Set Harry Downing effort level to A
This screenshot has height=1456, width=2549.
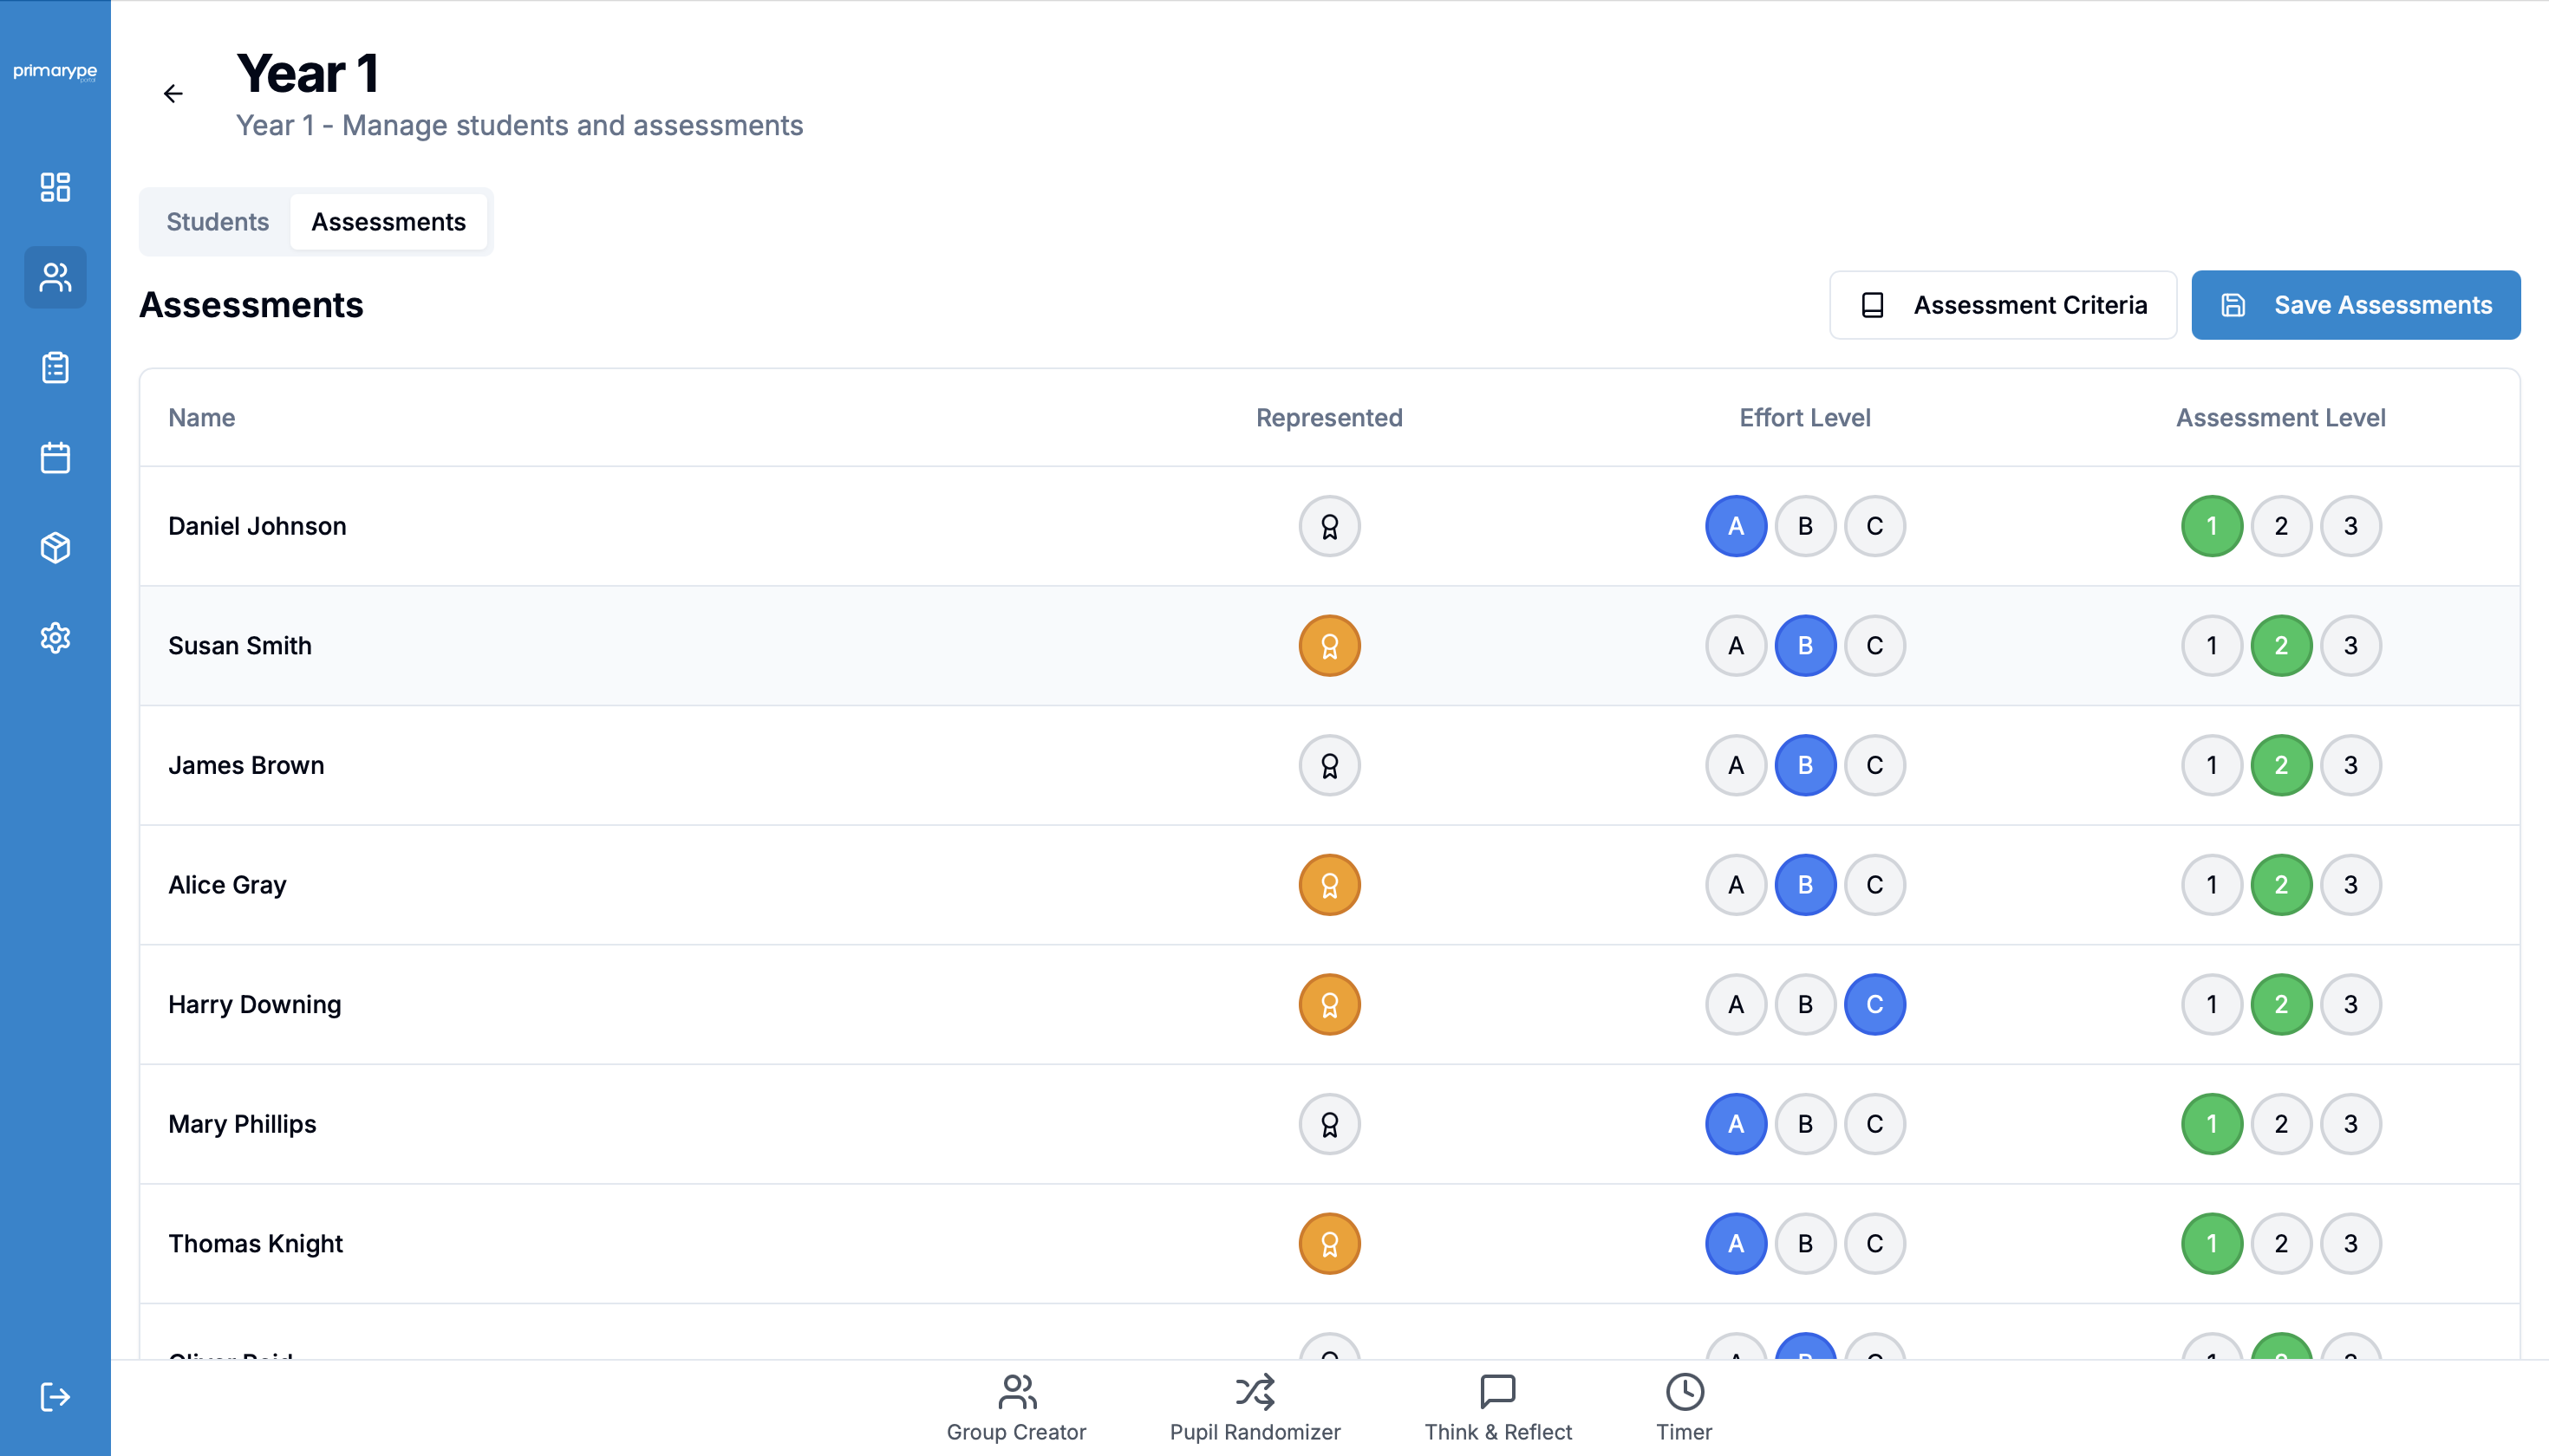(1736, 1004)
